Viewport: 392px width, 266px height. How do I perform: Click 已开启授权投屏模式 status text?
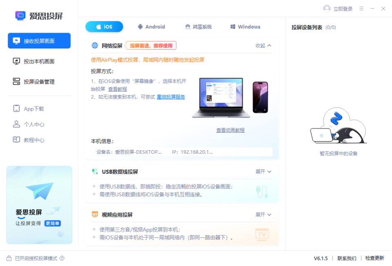[36, 258]
